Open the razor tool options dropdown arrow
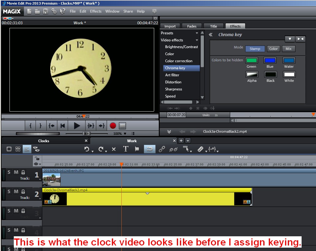316x251 pixels. 206,151
